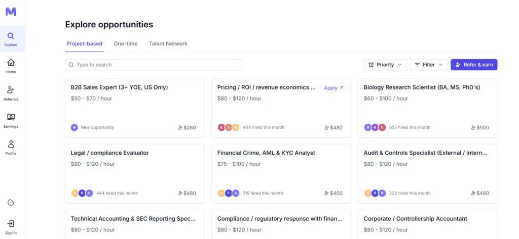Click the '715 hired this month' text
519x239 pixels.
point(263,193)
